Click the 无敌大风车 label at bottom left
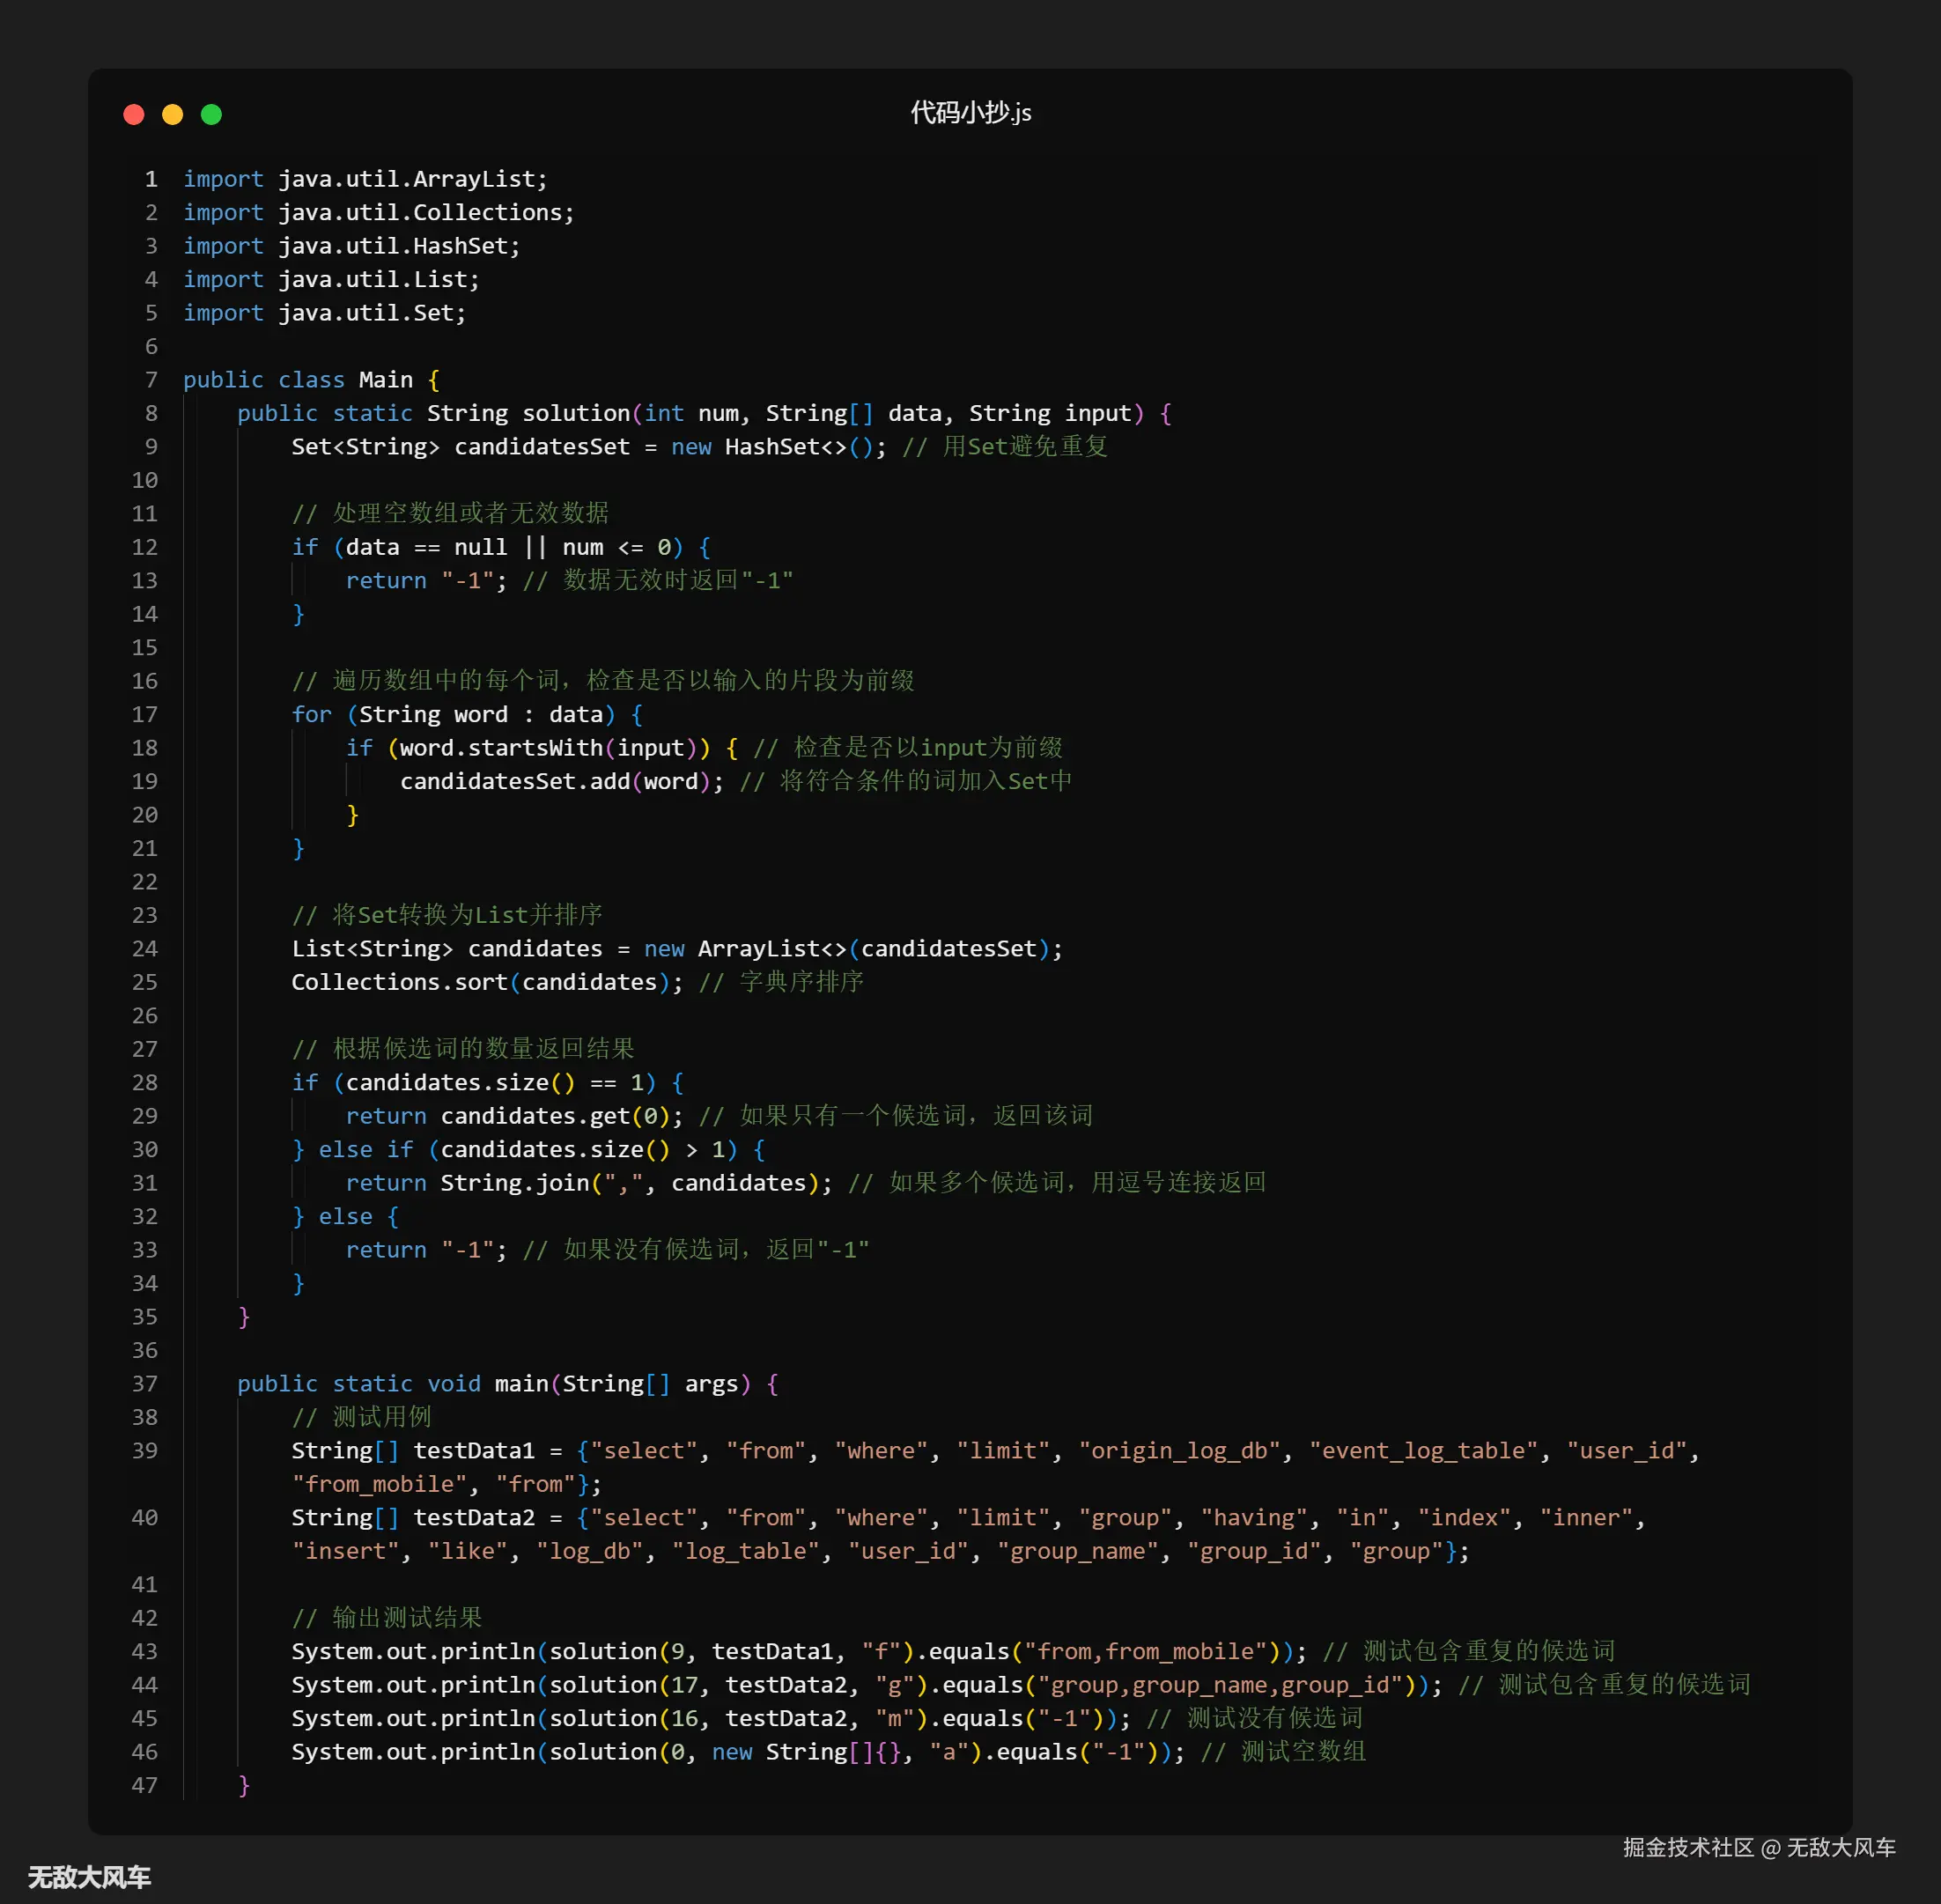This screenshot has height=1904, width=1941. (90, 1877)
